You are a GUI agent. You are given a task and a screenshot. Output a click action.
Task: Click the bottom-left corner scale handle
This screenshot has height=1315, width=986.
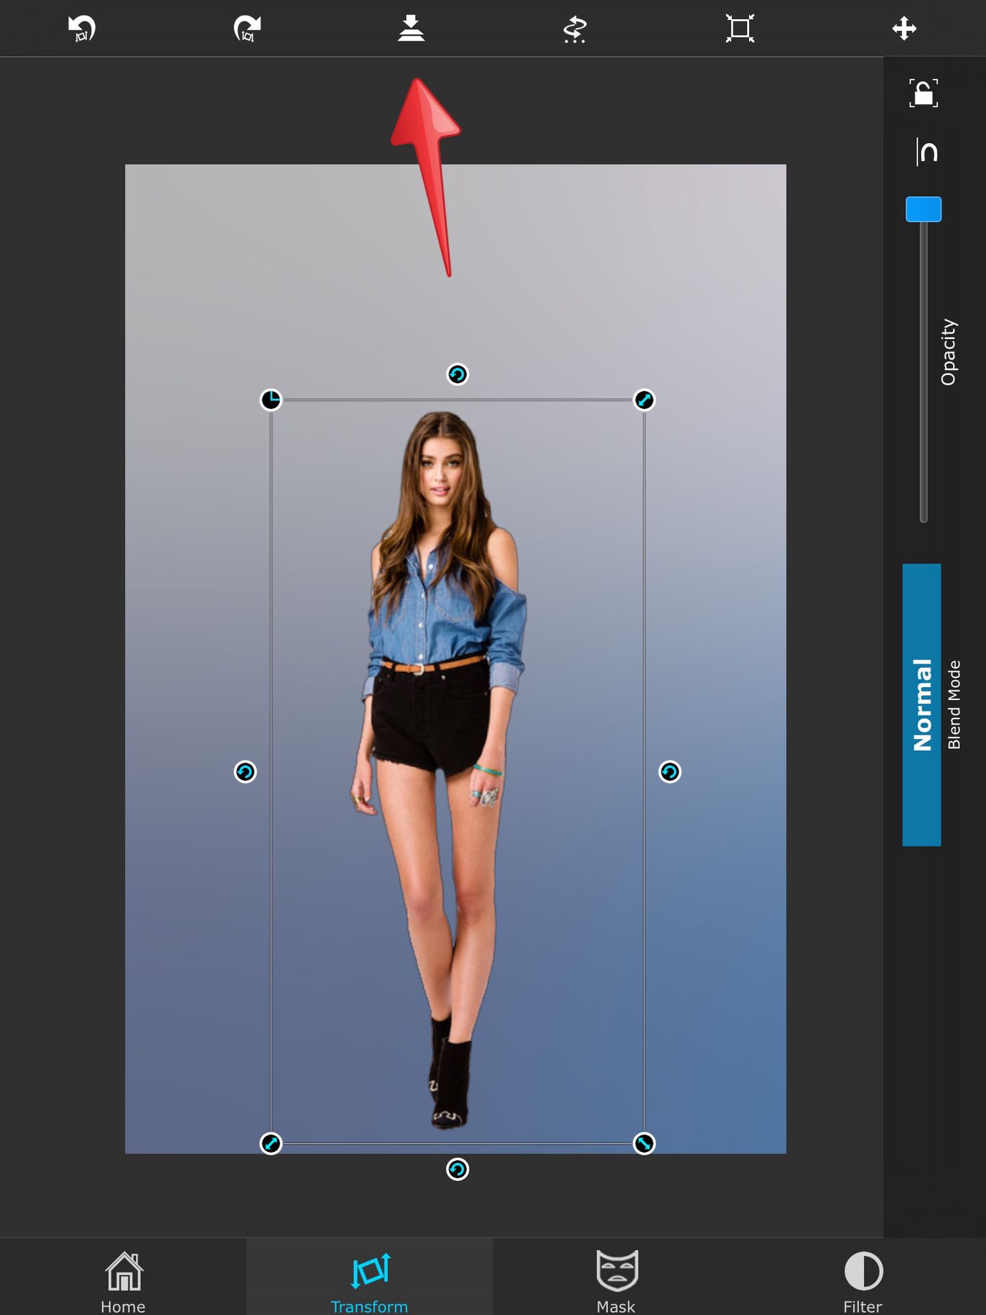[x=271, y=1143]
